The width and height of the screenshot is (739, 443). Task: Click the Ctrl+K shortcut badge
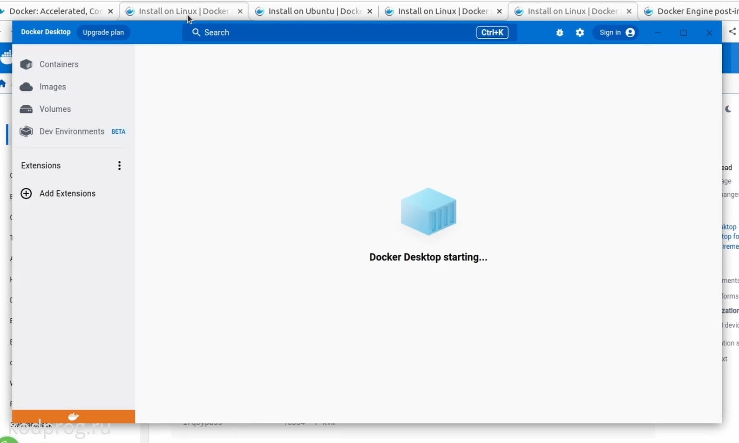click(x=492, y=32)
